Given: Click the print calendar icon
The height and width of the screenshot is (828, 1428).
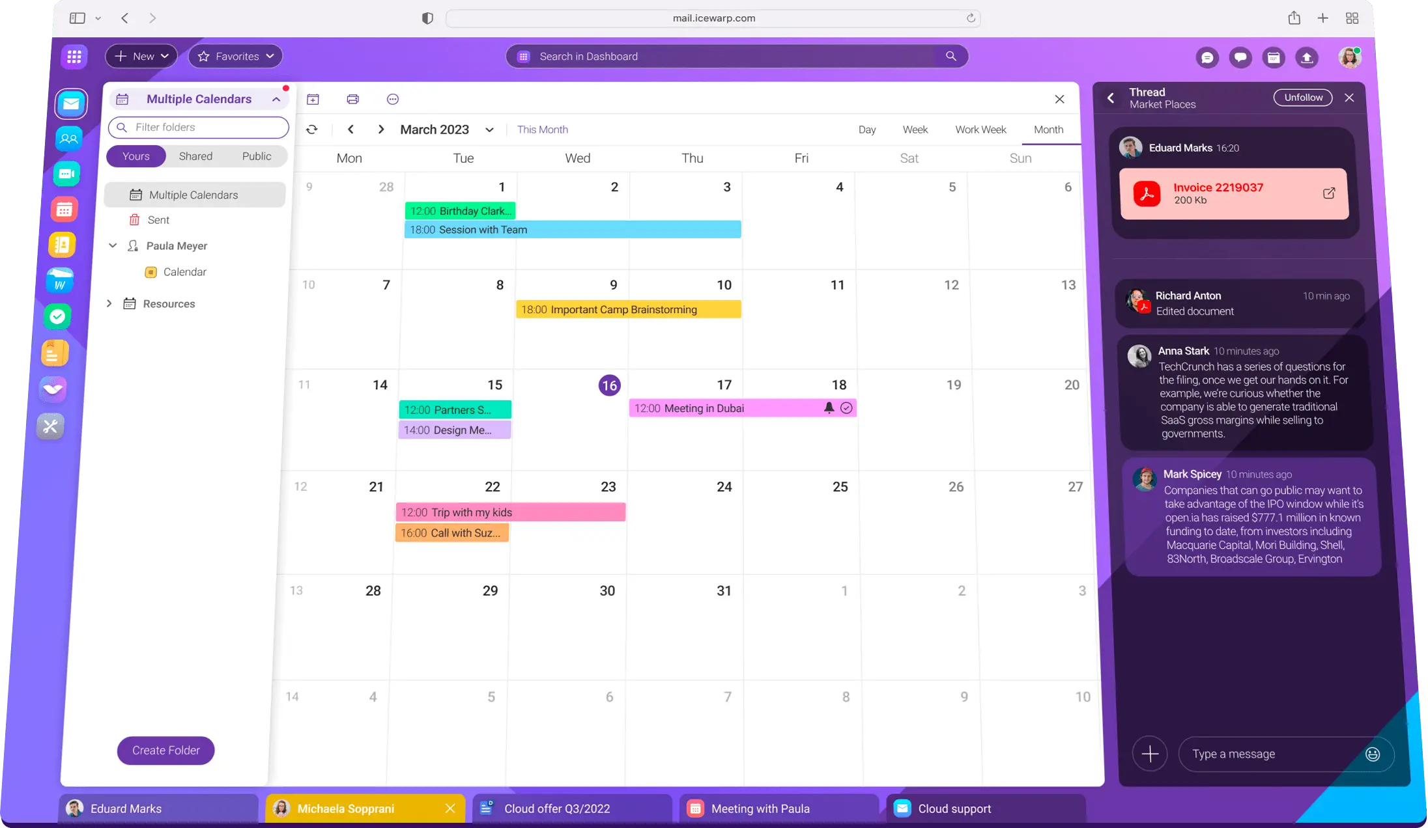Looking at the screenshot, I should pyautogui.click(x=352, y=99).
